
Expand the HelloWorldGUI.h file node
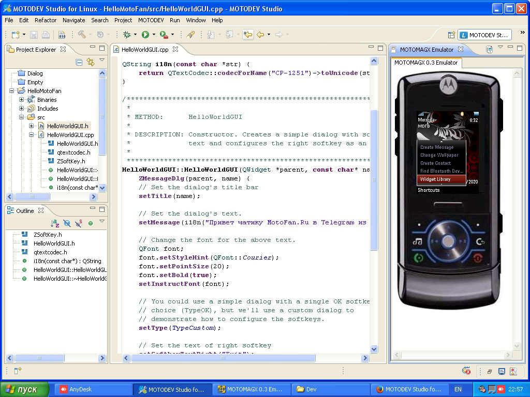(x=31, y=126)
